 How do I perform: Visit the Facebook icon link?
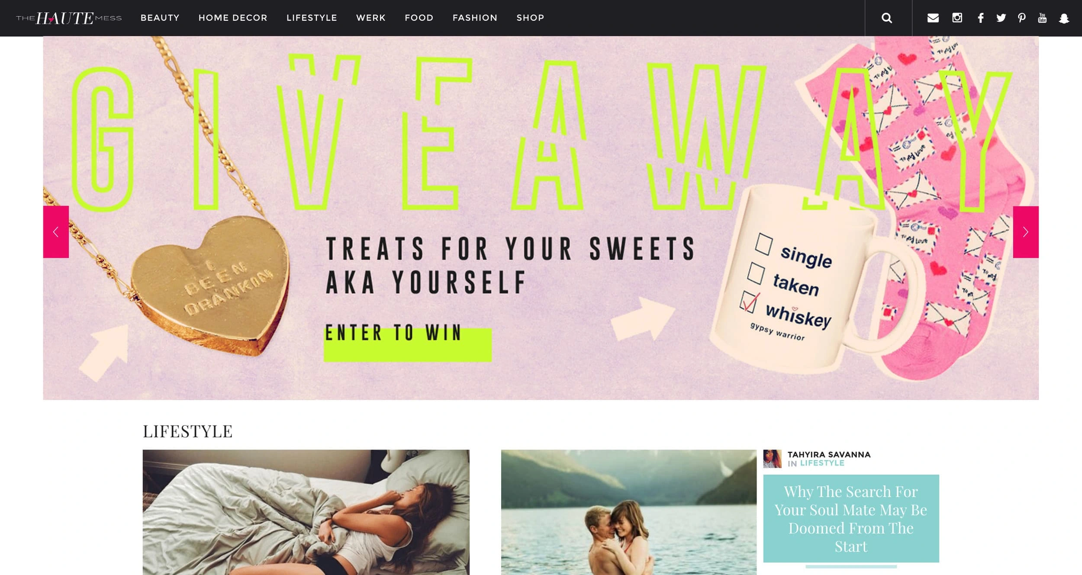tap(981, 18)
